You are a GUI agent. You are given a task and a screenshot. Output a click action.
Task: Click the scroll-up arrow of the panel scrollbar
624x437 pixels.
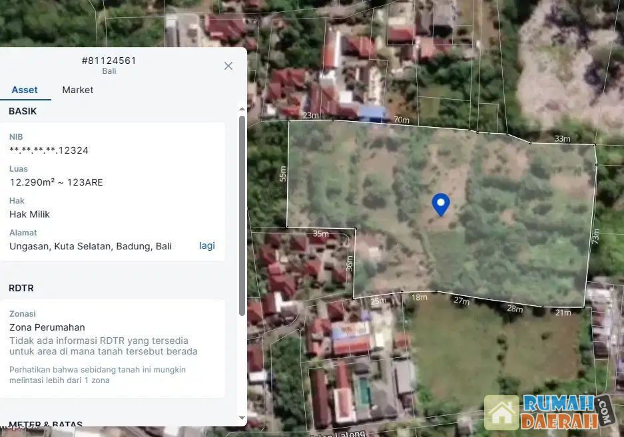(x=242, y=108)
